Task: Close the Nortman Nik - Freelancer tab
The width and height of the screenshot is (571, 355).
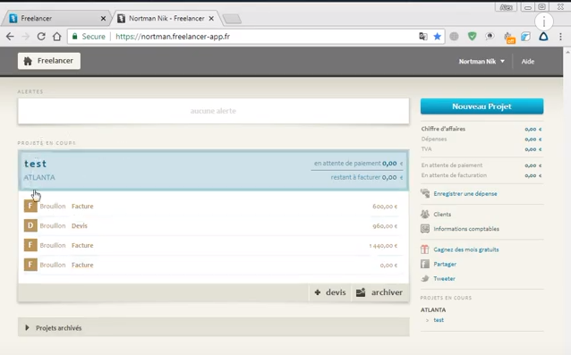Action: pyautogui.click(x=211, y=18)
